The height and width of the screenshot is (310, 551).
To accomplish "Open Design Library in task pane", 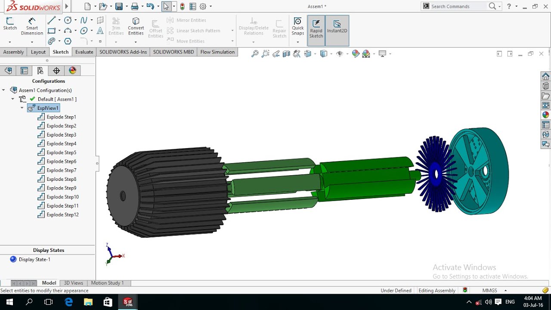I will click(x=546, y=86).
